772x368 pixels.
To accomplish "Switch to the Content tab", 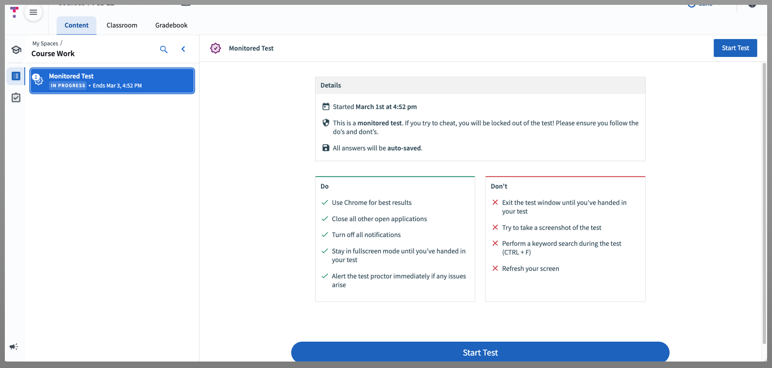I will click(76, 25).
